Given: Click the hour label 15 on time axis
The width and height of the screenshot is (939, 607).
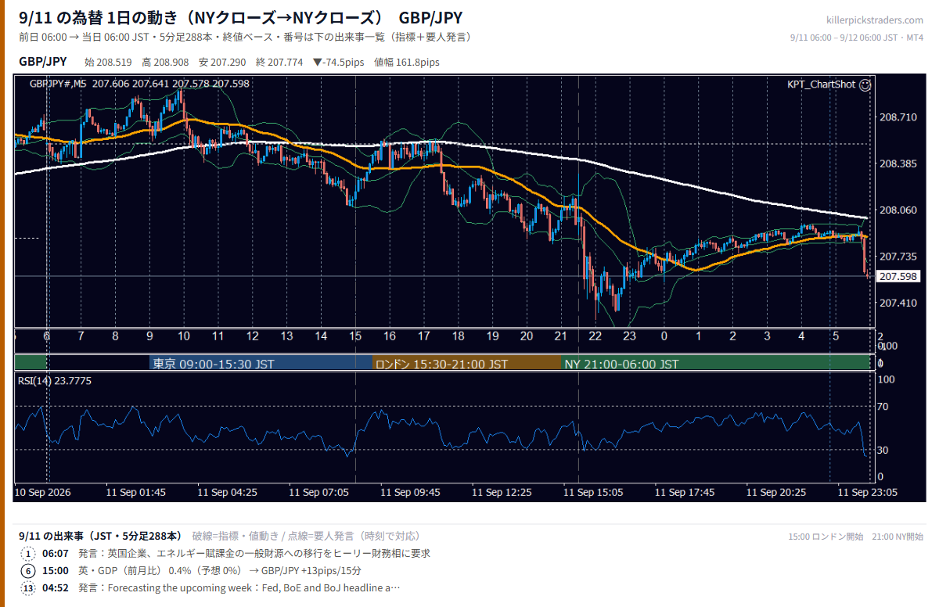Looking at the screenshot, I should (355, 336).
